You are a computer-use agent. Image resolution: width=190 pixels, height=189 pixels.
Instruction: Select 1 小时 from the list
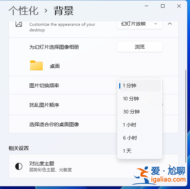click(x=140, y=125)
